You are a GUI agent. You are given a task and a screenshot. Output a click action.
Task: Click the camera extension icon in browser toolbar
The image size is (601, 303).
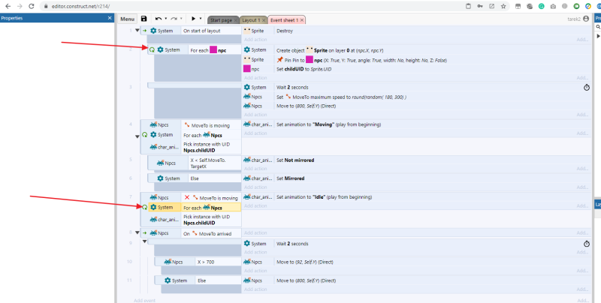[553, 6]
